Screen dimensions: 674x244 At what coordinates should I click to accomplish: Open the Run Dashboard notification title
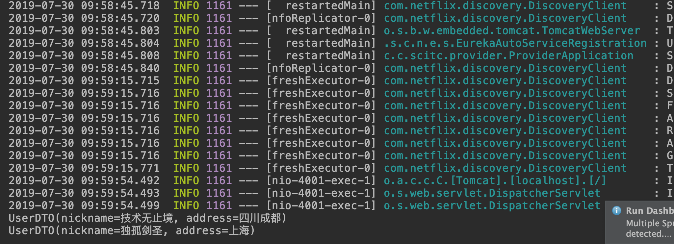click(x=650, y=210)
